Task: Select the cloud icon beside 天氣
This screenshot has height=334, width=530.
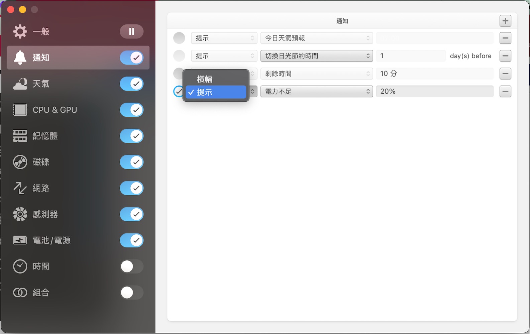Action: pos(20,84)
